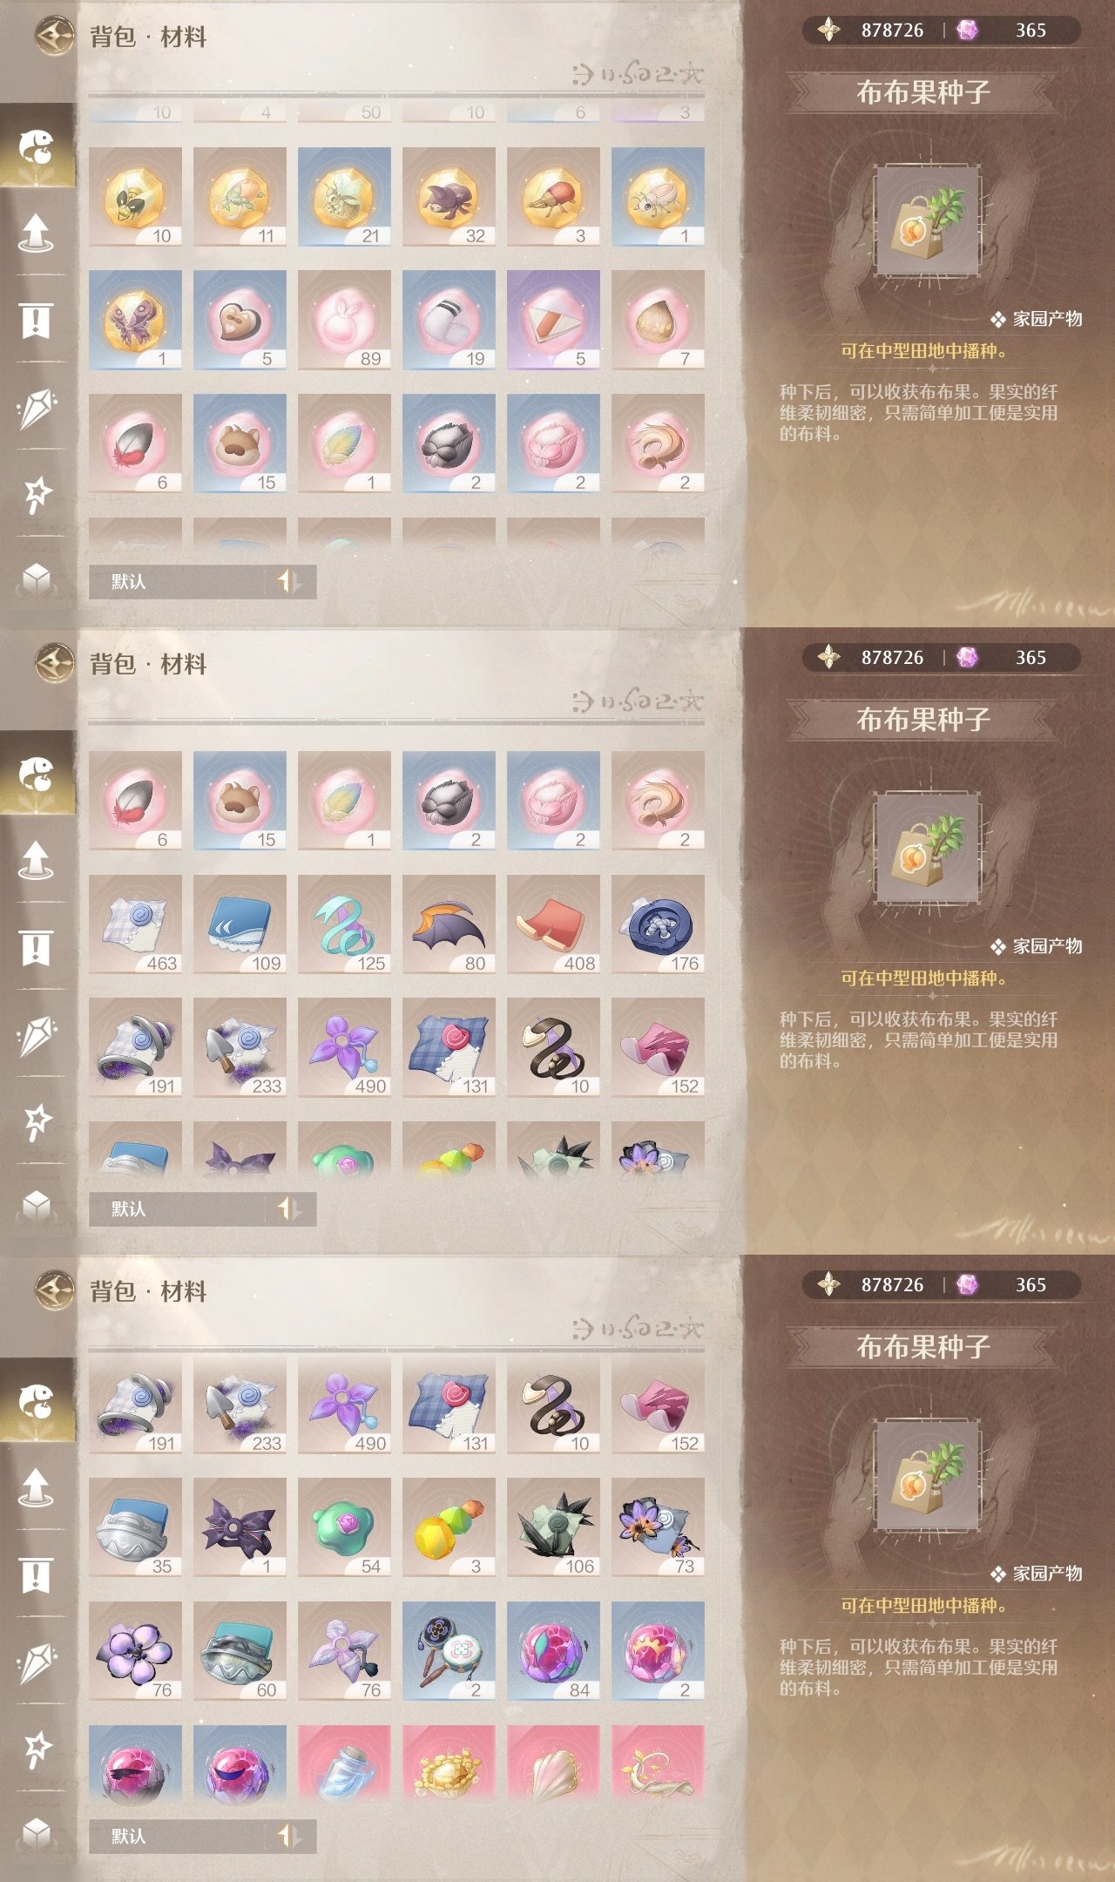The image size is (1115, 1882).
Task: Open the cube-shaped category tab in top sidebar
Action: 36,578
